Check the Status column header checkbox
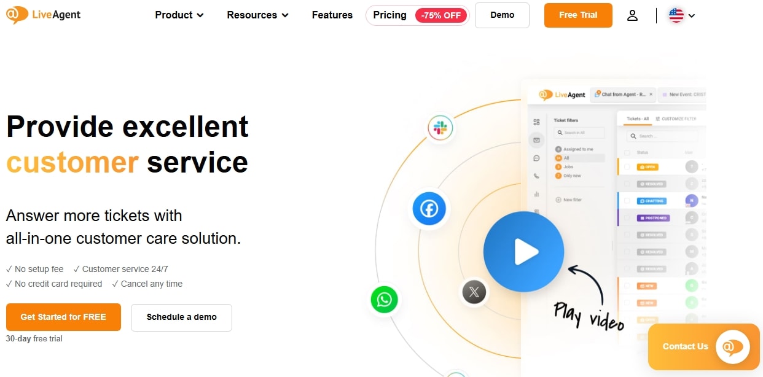Viewport: 763px width, 377px height. [627, 153]
